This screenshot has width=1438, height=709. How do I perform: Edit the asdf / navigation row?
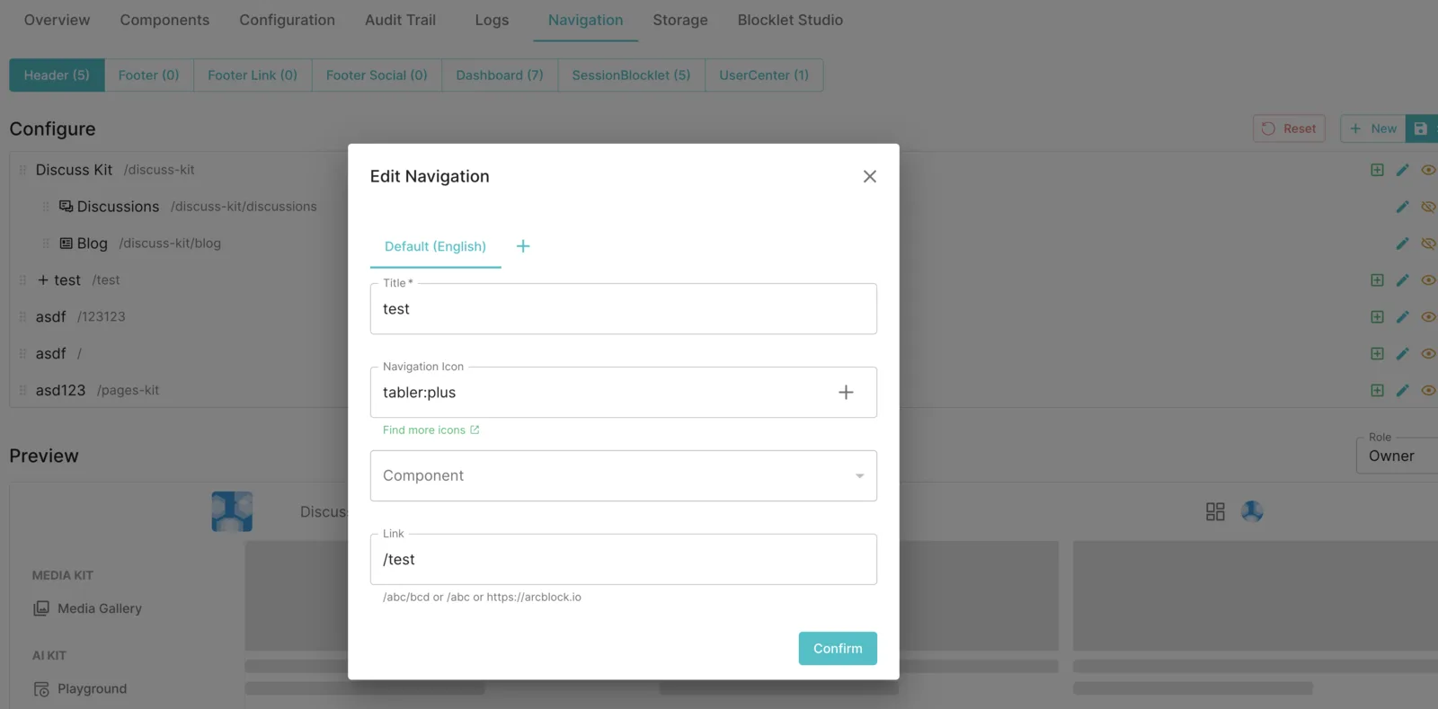point(1402,354)
